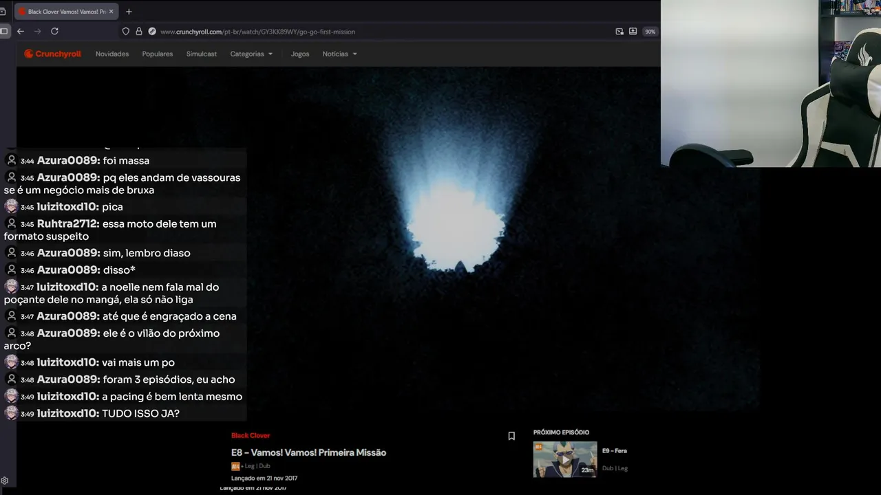Viewport: 881px width, 495px height.
Task: Click chat message 'até que é engraçado a cena'
Action: tap(170, 316)
